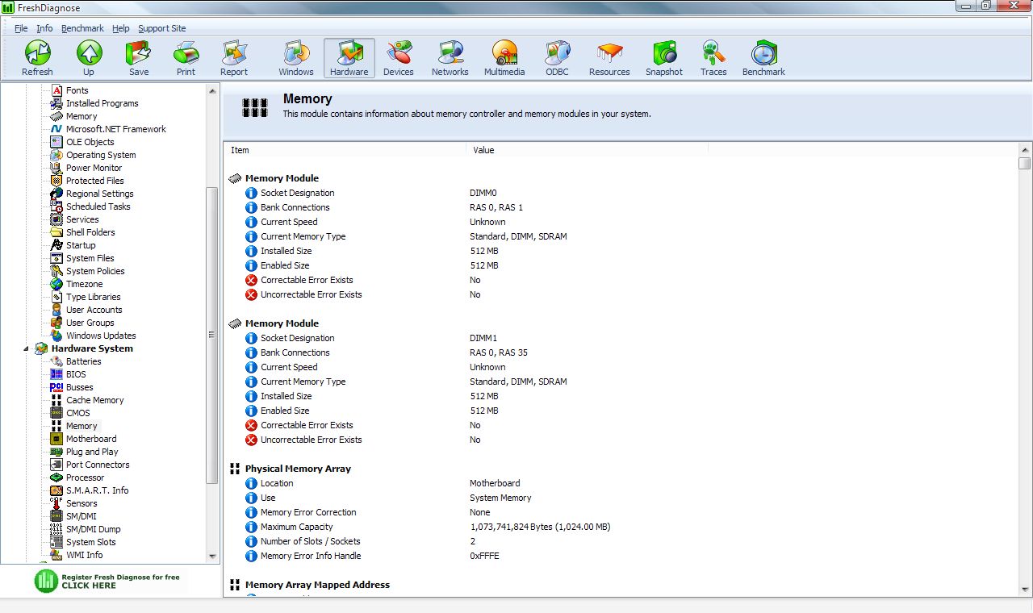Click the RAS 0, RAS 35 value
1033x613 pixels.
[x=499, y=352]
